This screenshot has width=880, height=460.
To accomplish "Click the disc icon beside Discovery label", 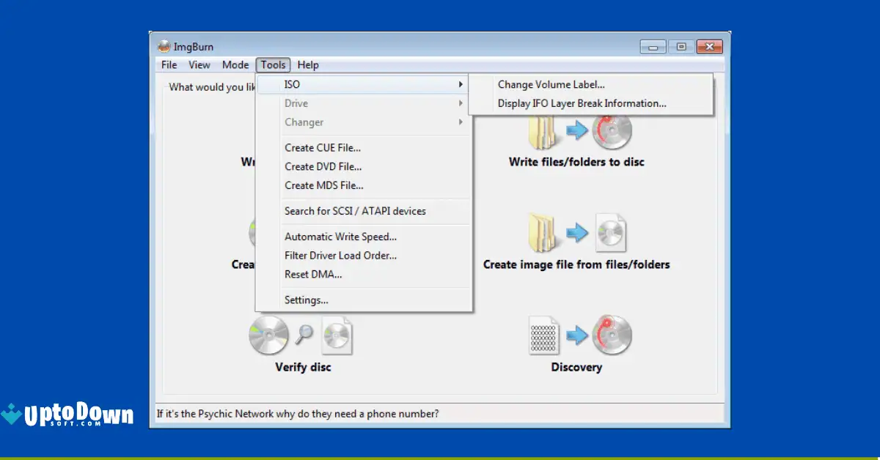I will [612, 335].
